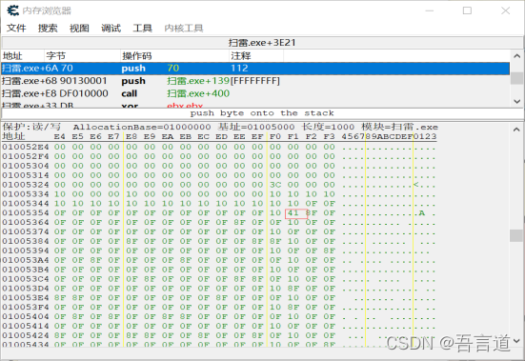This screenshot has height=361, width=525.
Task: Click byte 41 in row 01005354
Action: click(x=293, y=212)
